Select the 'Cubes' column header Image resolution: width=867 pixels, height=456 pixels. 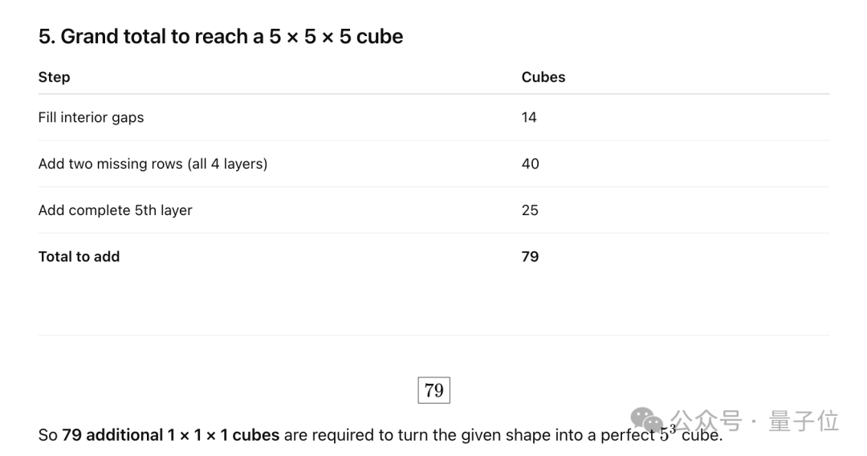pos(543,77)
